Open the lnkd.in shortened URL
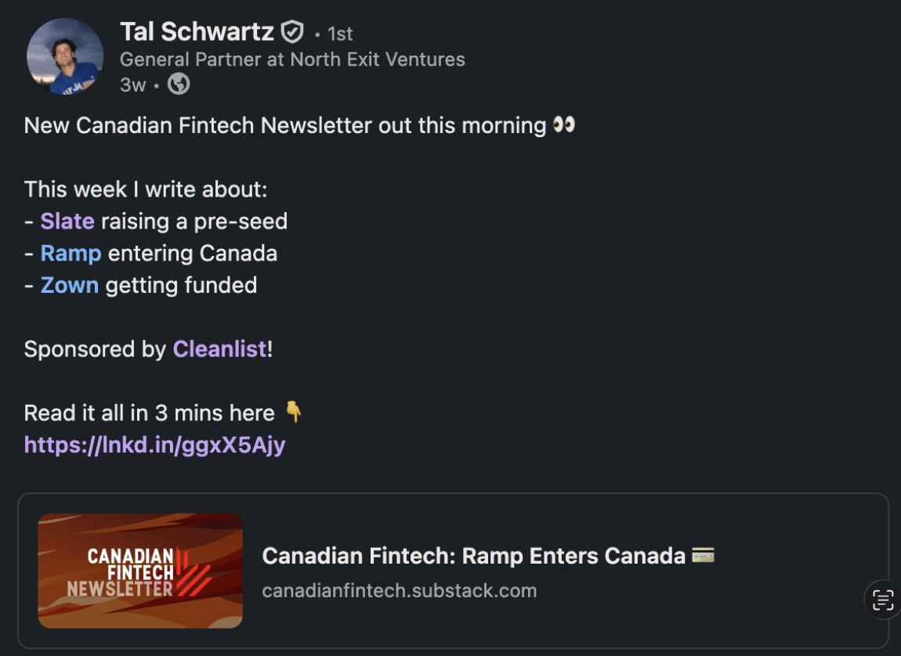This screenshot has width=901, height=656. pos(154,445)
